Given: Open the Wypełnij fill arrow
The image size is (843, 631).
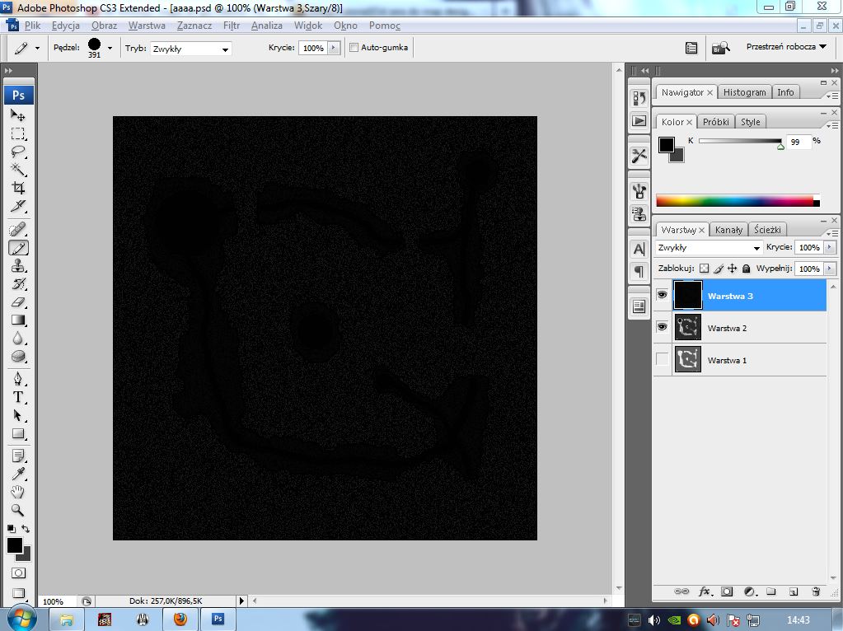Looking at the screenshot, I should coord(830,269).
